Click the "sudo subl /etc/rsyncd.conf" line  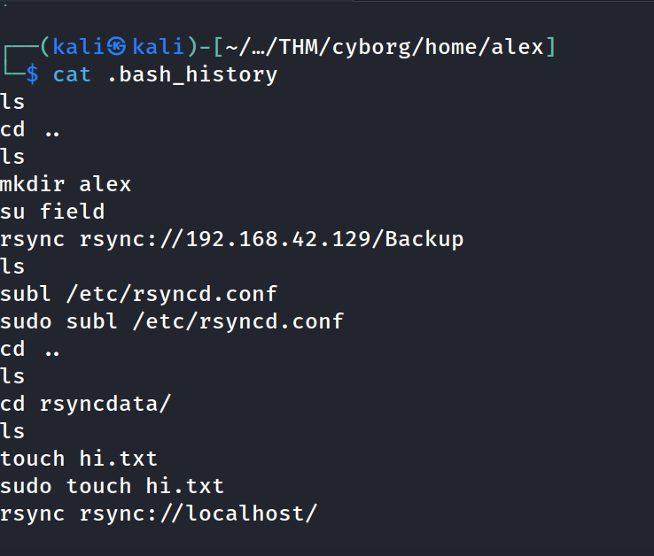[172, 321]
